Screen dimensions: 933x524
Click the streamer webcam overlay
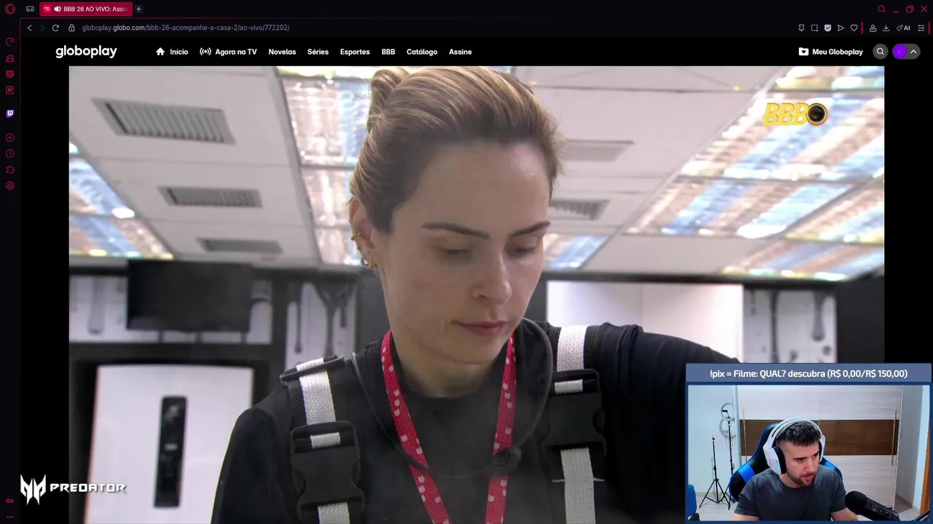pyautogui.click(x=808, y=453)
